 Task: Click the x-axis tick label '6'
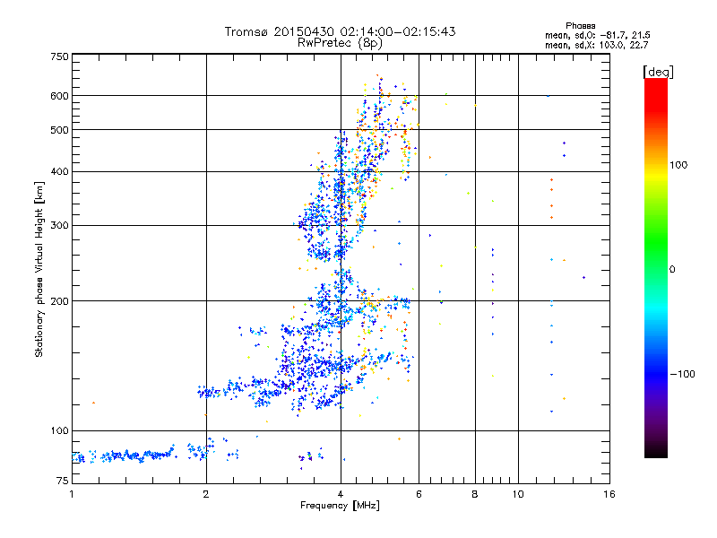point(419,494)
